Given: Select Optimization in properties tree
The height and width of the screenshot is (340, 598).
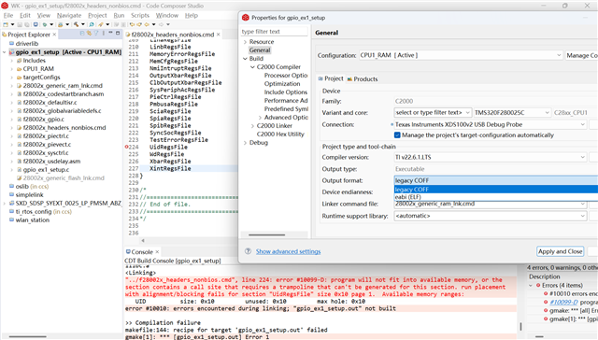Looking at the screenshot, I should [x=282, y=84].
